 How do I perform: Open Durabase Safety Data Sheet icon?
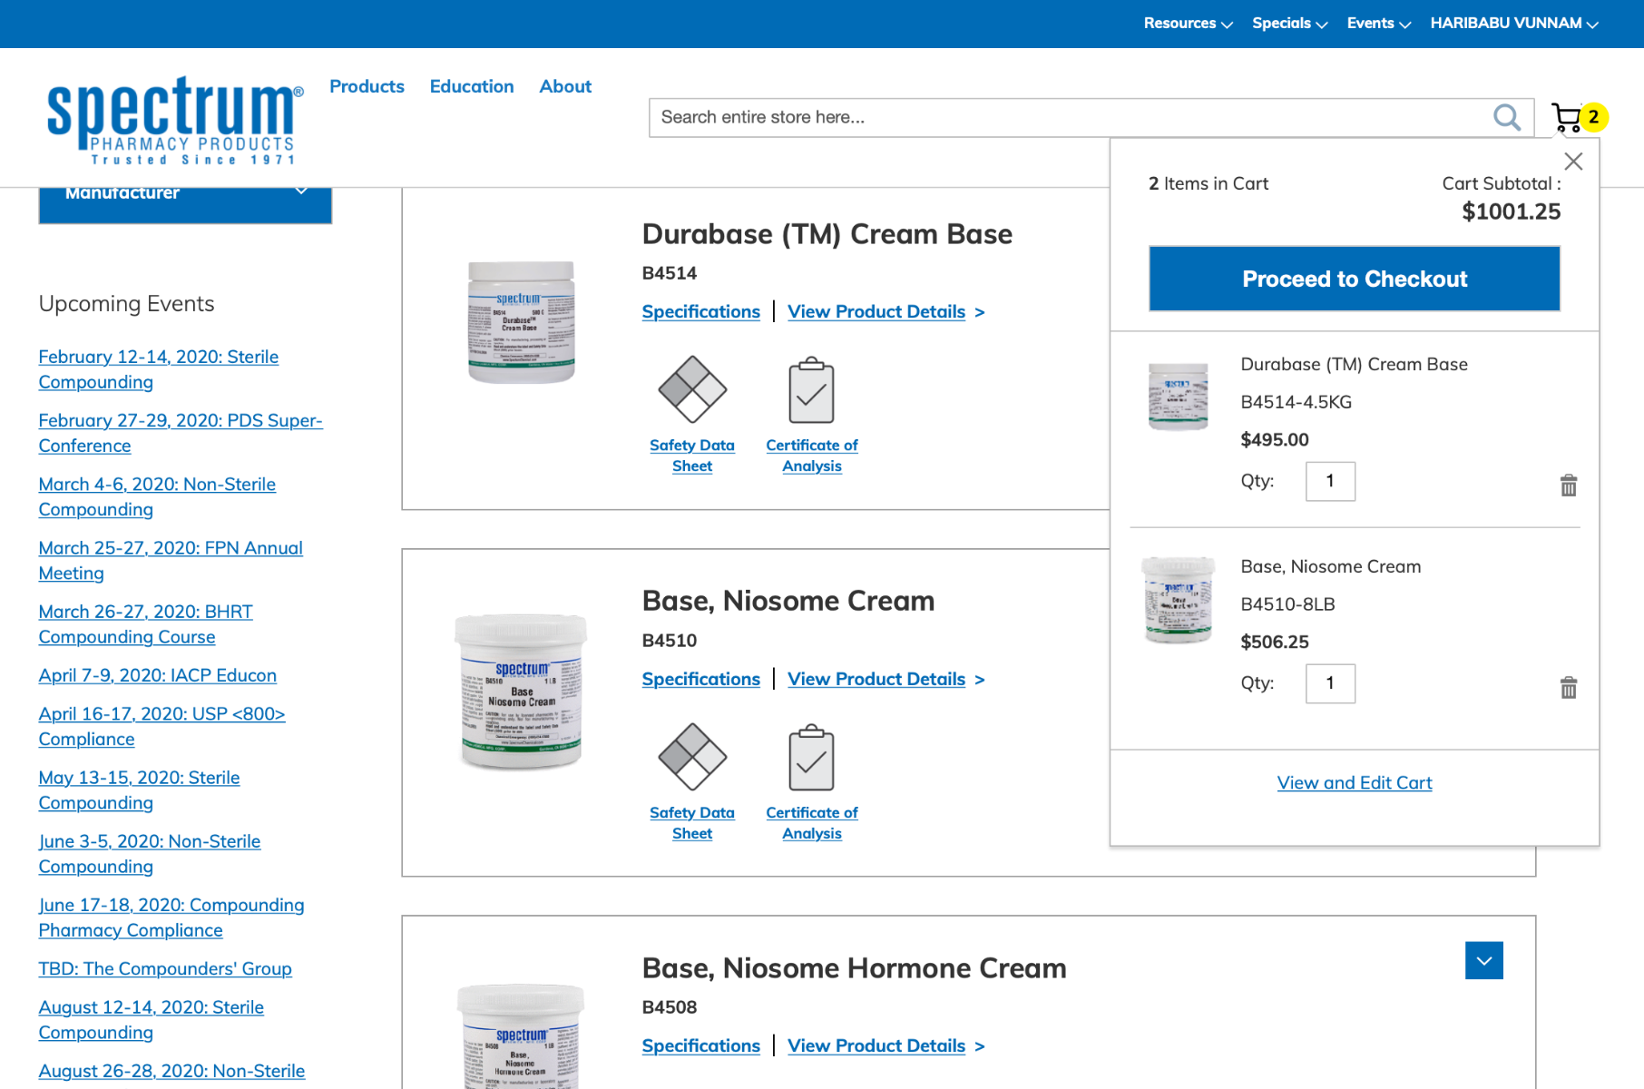click(x=692, y=389)
